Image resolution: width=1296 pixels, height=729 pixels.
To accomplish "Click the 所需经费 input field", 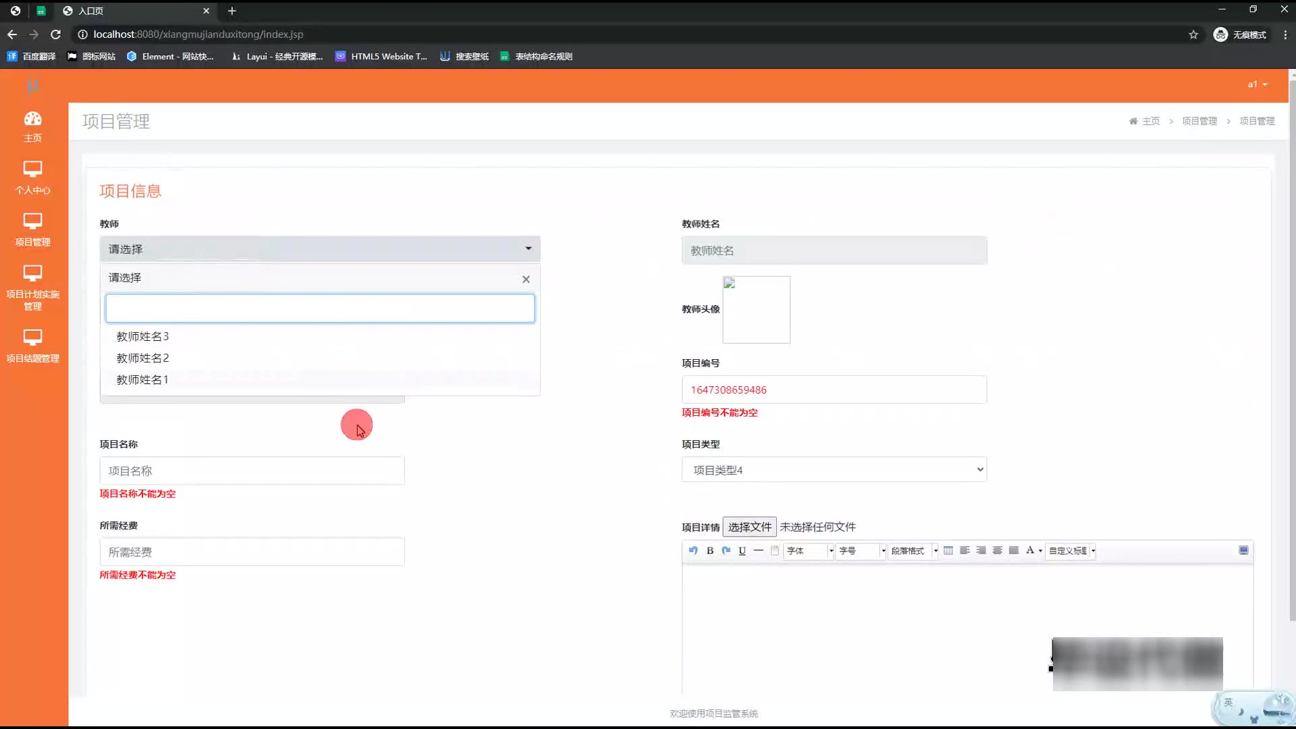I will (x=252, y=551).
